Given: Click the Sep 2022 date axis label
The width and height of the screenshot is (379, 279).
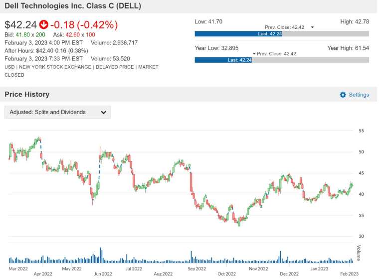Looking at the screenshot, I should 197,269.
